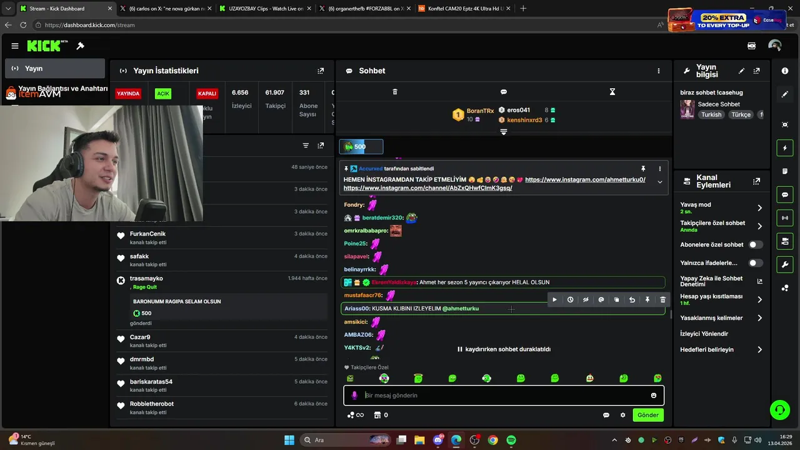Click the copy icon in message toolbar

pyautogui.click(x=616, y=300)
